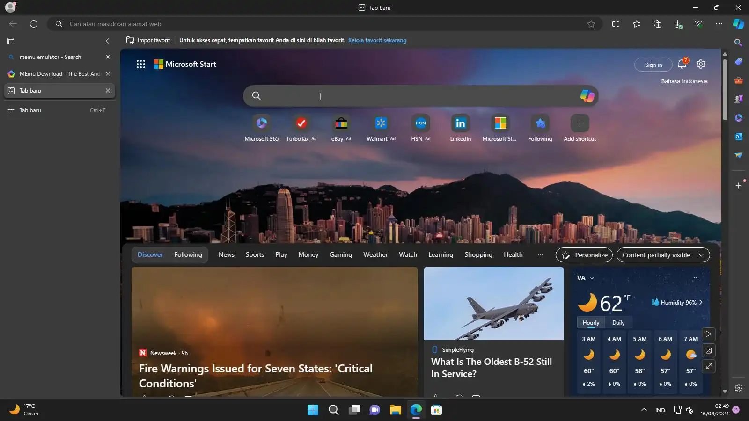The height and width of the screenshot is (421, 749).
Task: Click the Personalize button
Action: pos(584,255)
